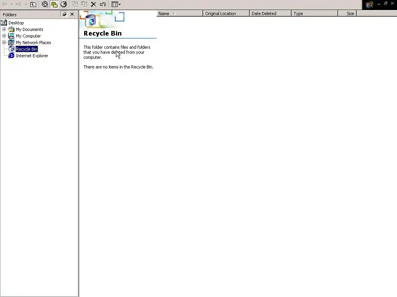Click the Desktop icon in the tree
Image resolution: width=397 pixels, height=297 pixels.
[x=4, y=23]
